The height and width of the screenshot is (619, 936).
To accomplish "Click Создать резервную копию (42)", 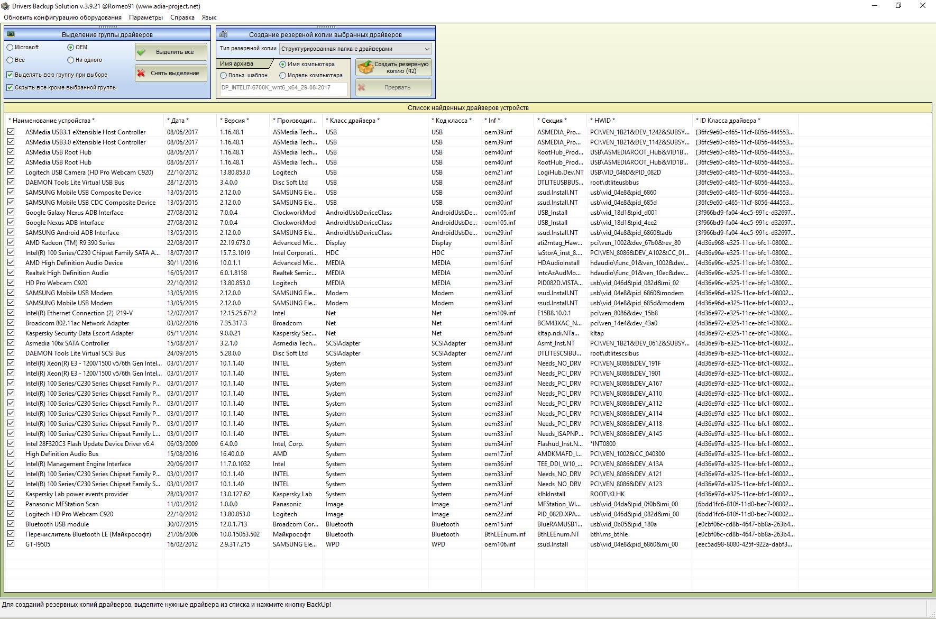I will click(394, 67).
